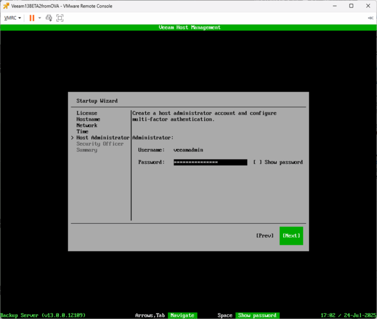
Task: Focus the Password input field
Action: coord(211,162)
